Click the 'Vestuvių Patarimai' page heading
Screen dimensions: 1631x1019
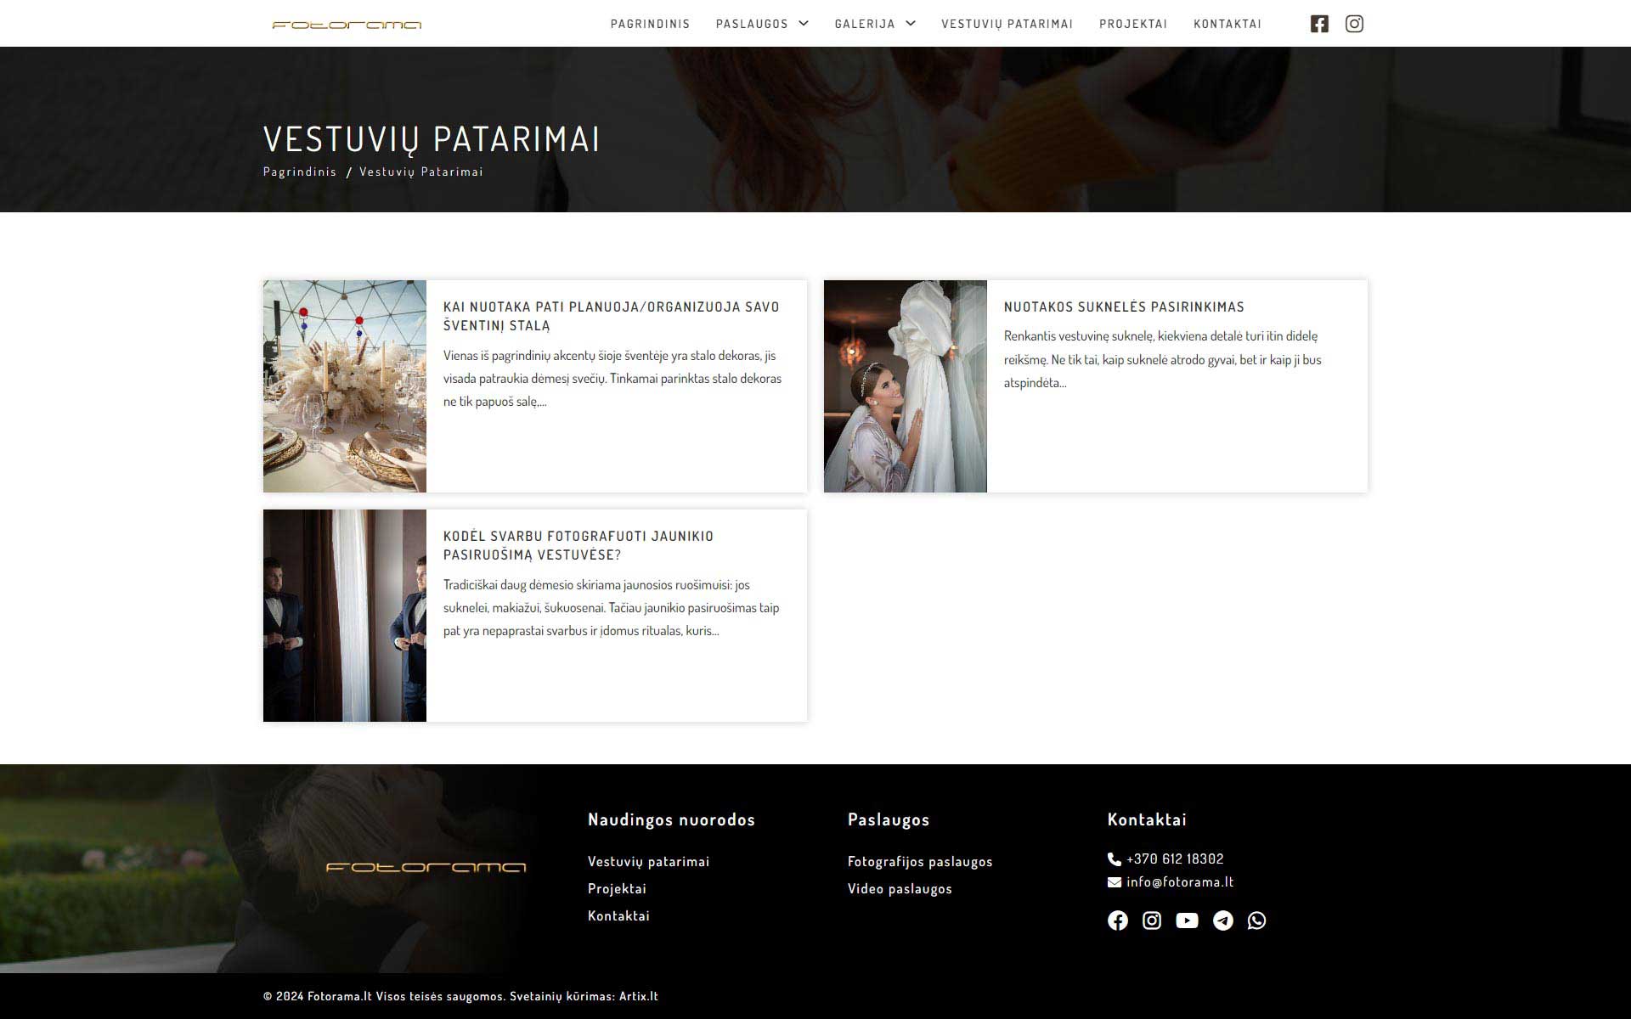pos(432,139)
